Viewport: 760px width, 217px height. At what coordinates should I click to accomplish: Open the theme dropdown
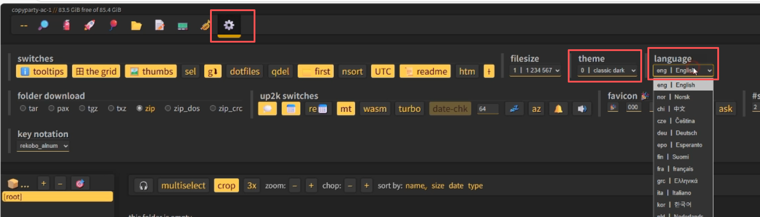click(607, 71)
